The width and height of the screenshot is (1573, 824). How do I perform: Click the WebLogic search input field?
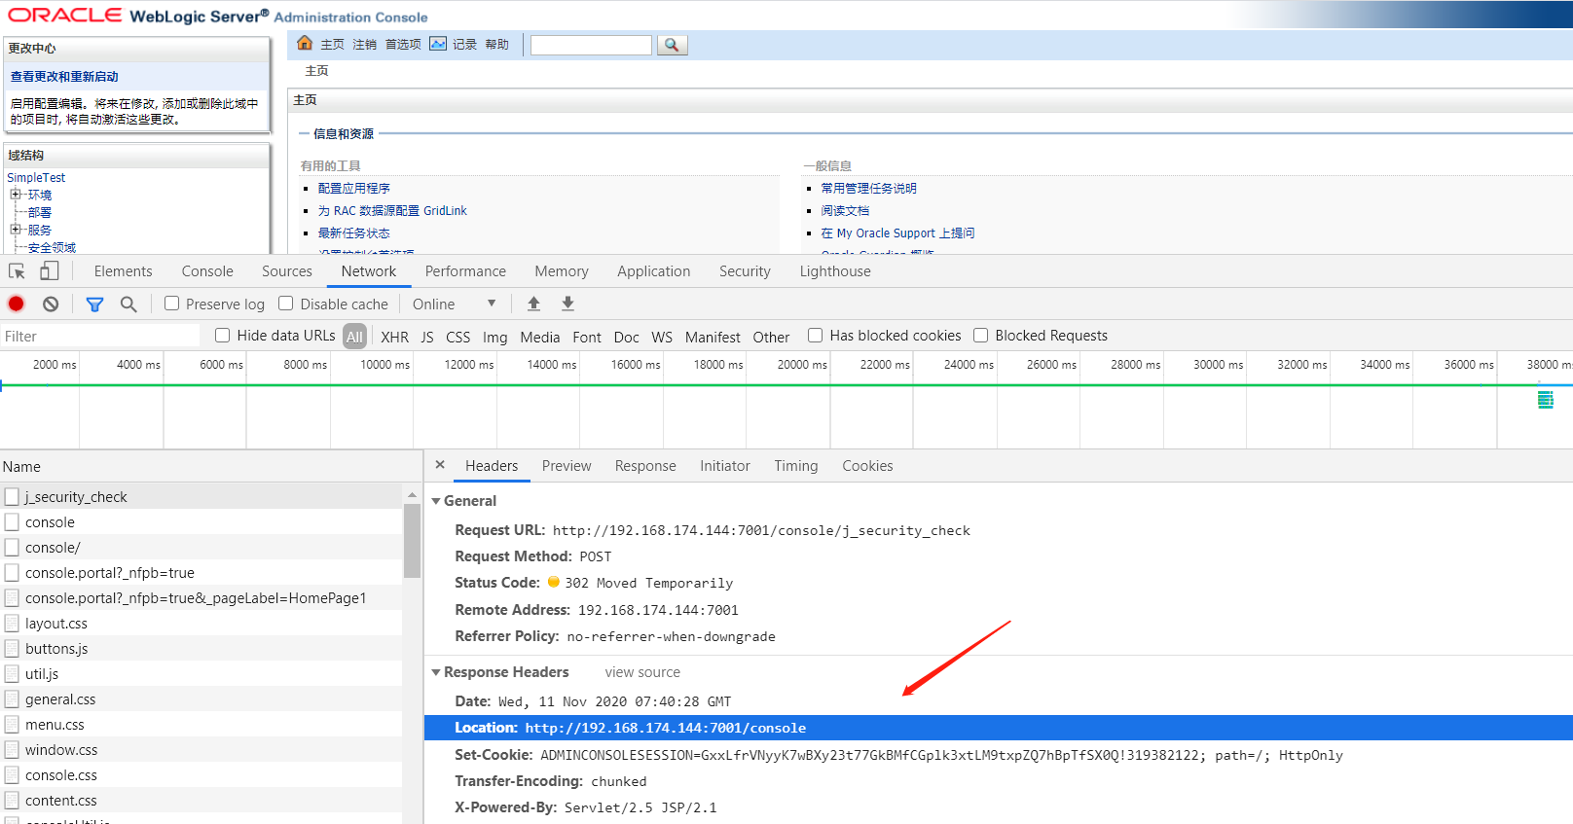[x=591, y=45]
